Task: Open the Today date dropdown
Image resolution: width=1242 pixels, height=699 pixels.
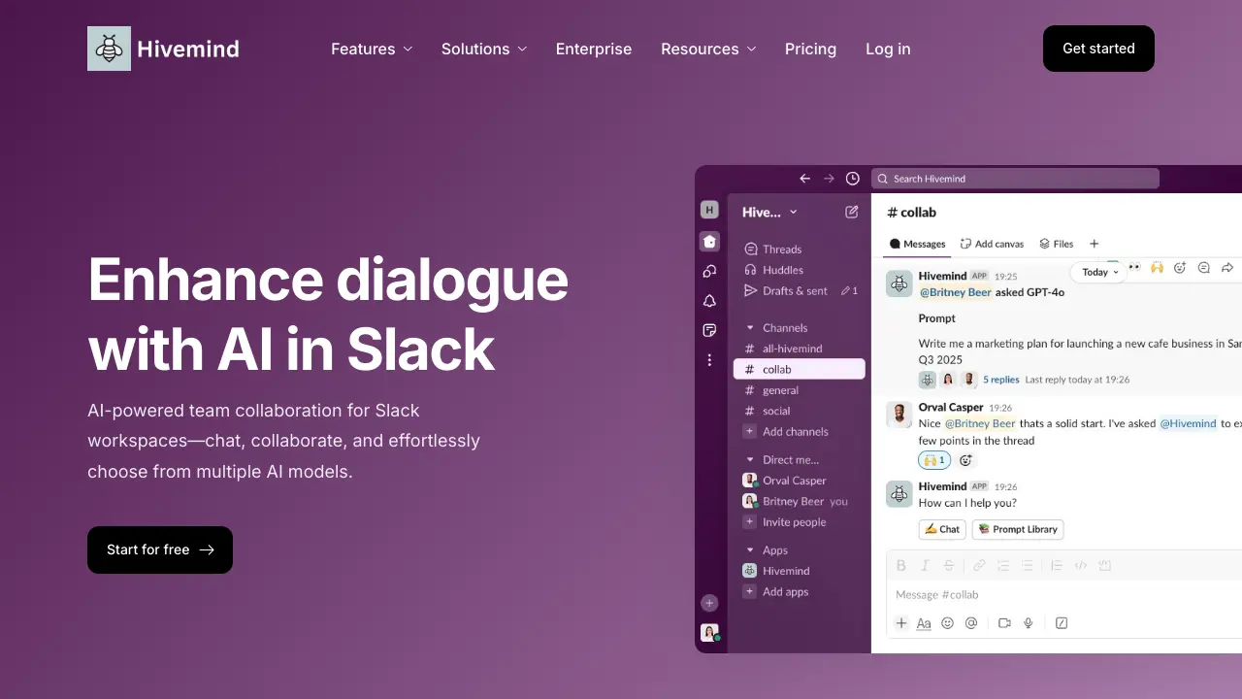Action: point(1100,272)
